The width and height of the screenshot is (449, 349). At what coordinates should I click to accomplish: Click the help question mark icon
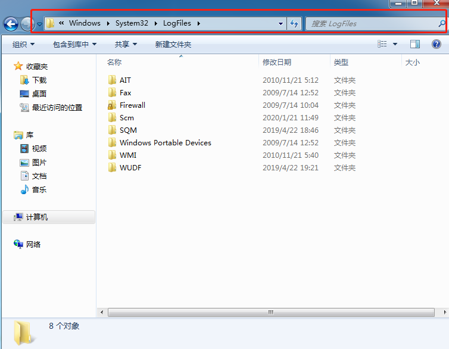tap(436, 44)
